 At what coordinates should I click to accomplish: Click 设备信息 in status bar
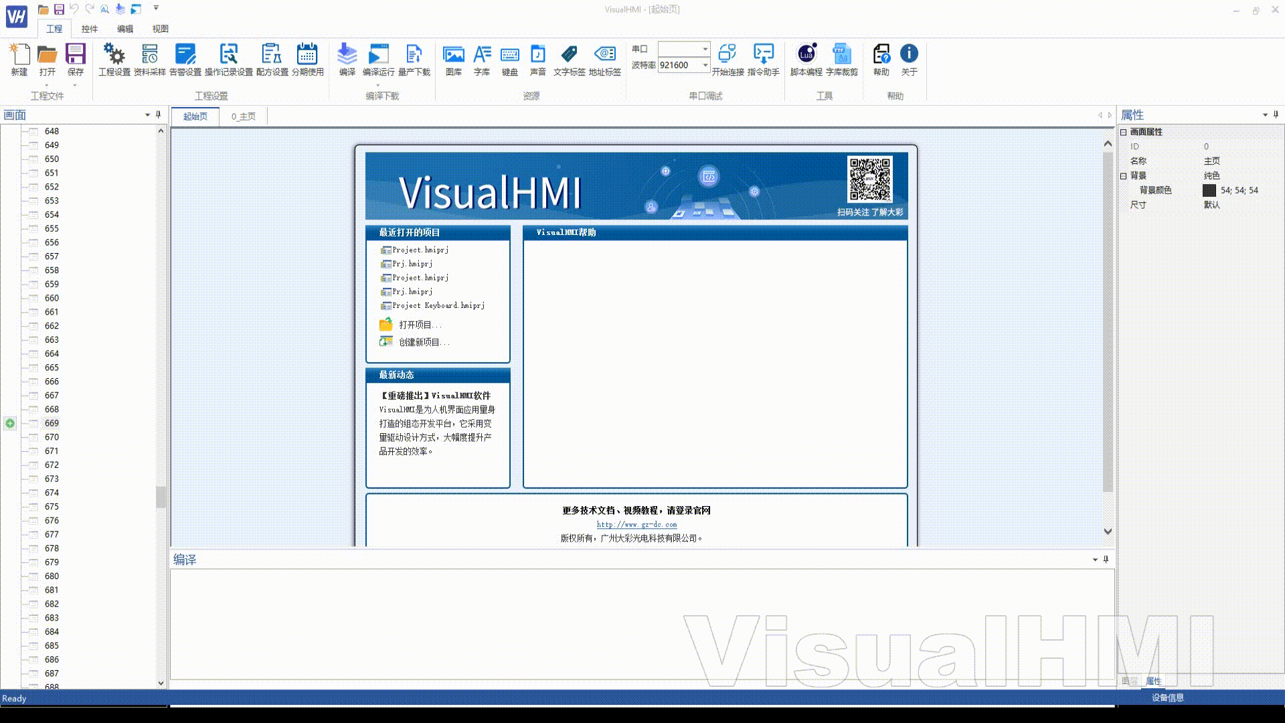click(1167, 698)
